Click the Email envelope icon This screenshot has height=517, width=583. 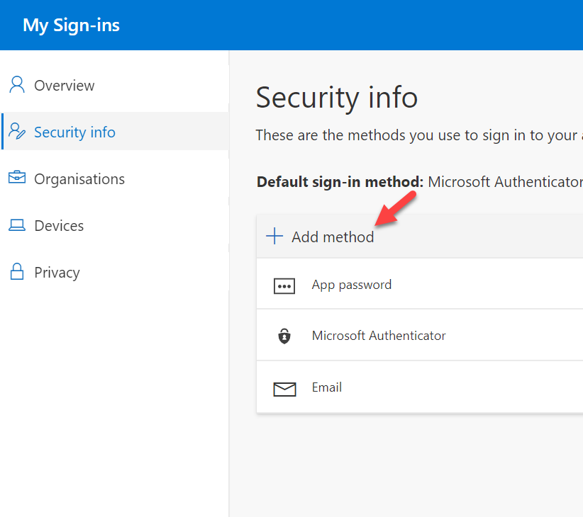[285, 390]
